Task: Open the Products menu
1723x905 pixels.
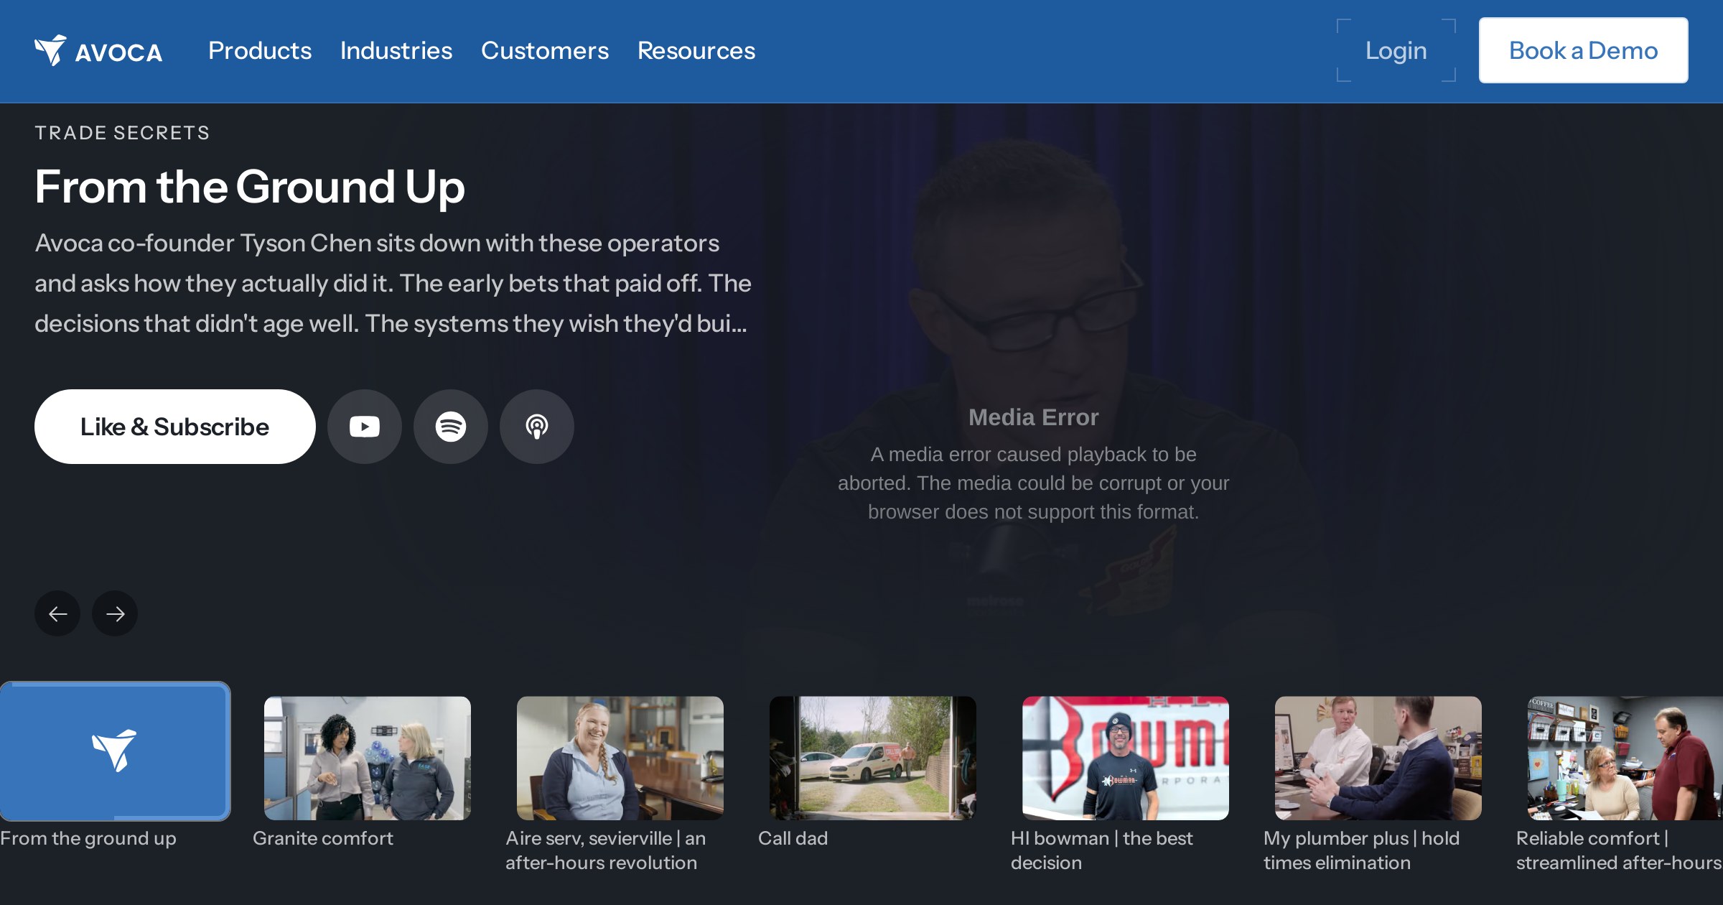Action: (260, 51)
